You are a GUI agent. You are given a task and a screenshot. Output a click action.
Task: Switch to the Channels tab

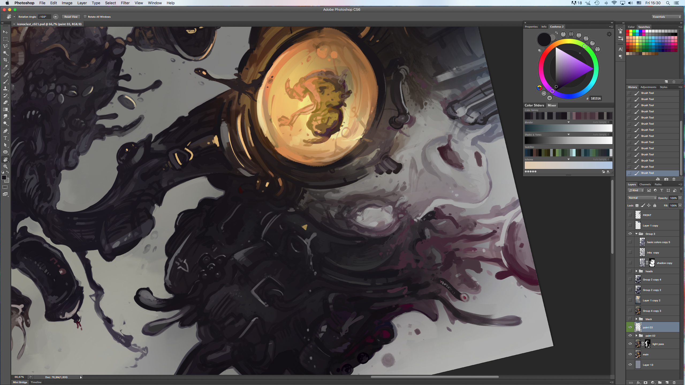tap(645, 184)
